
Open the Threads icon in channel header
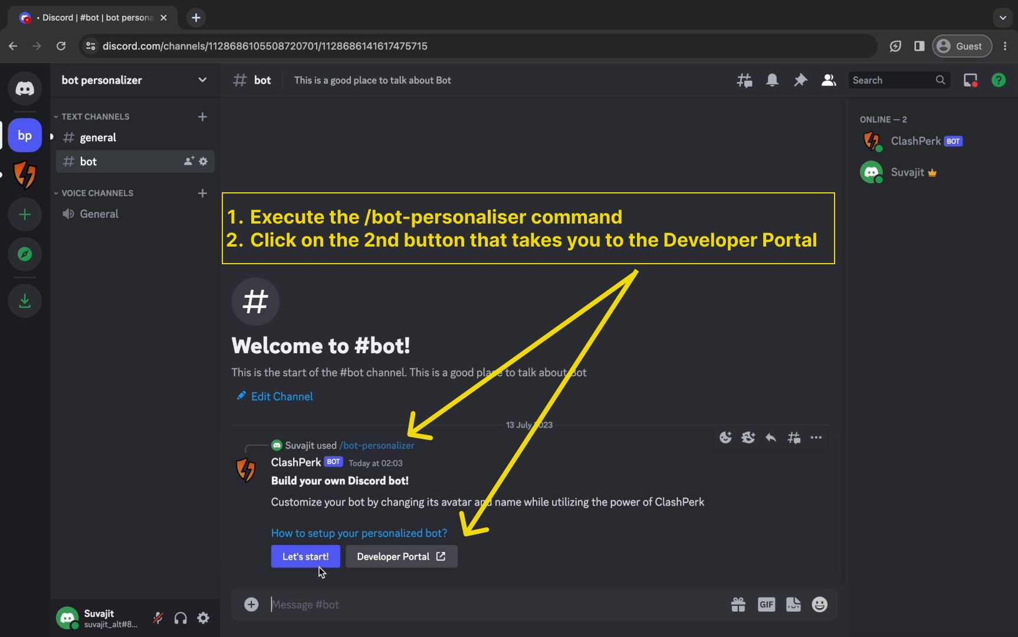click(744, 80)
